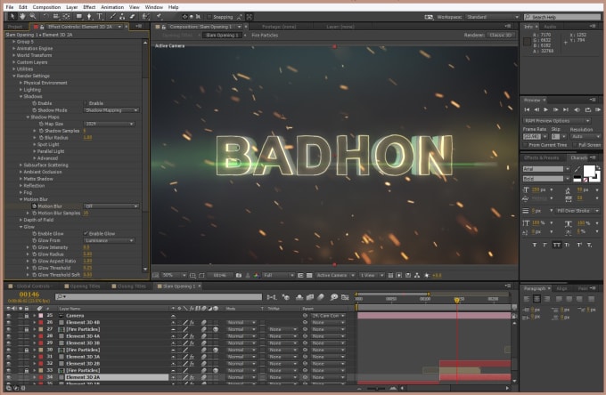Toggle the Shadows Enable checkbox
The height and width of the screenshot is (395, 606).
coord(86,103)
